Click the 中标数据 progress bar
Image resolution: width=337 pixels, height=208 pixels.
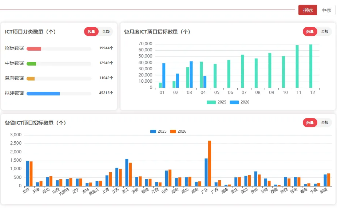coord(59,64)
